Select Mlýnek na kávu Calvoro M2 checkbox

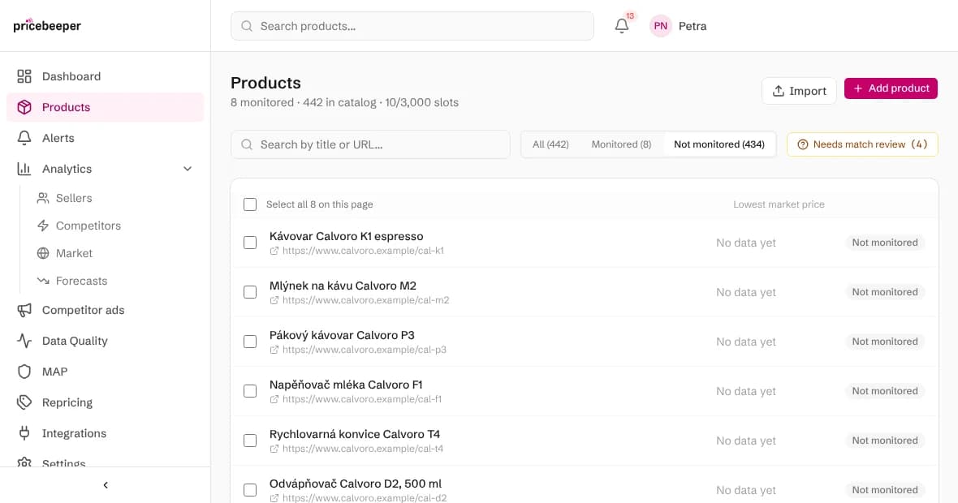click(250, 292)
